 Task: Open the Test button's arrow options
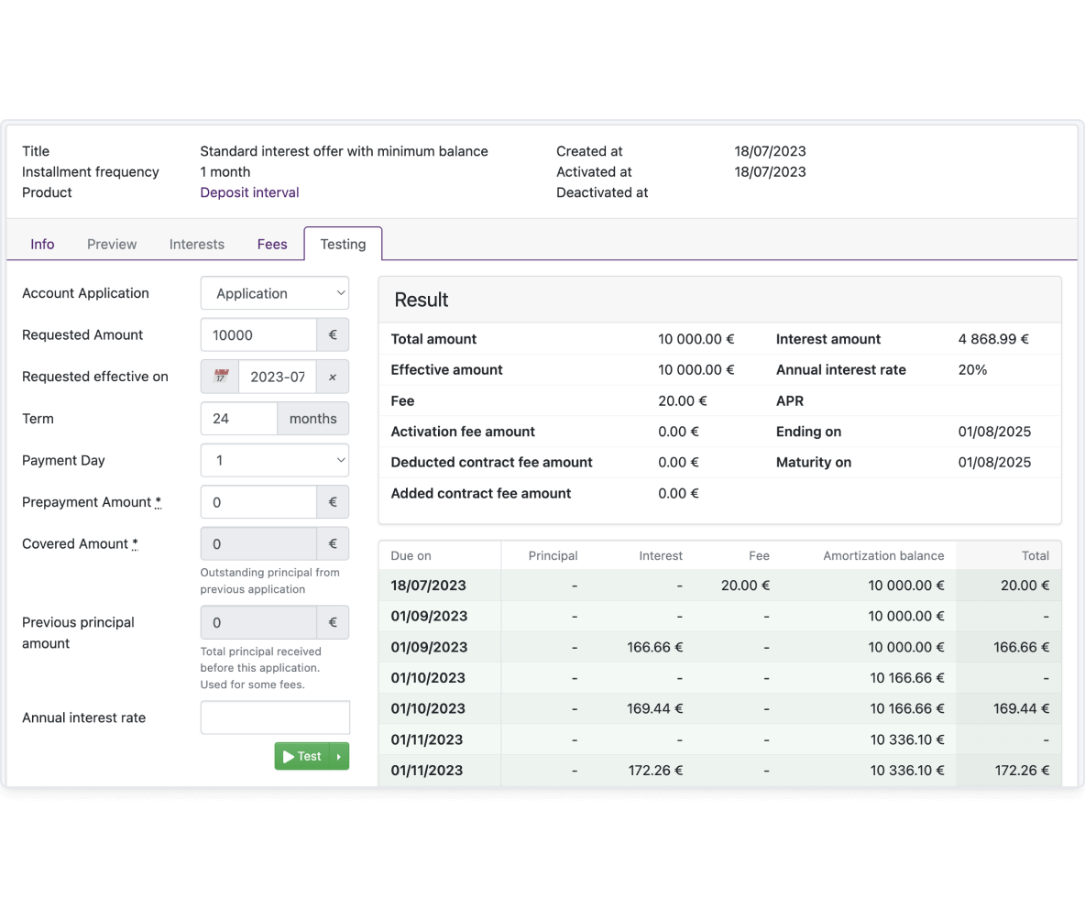pyautogui.click(x=339, y=756)
